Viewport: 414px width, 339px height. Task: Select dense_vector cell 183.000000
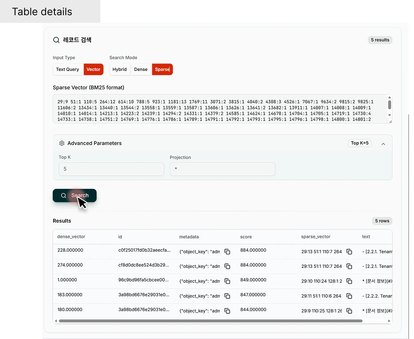(70, 295)
